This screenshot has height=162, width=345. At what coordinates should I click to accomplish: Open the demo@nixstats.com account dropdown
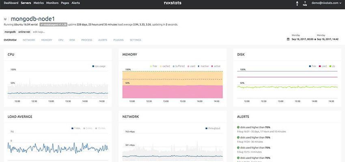tap(326, 3)
